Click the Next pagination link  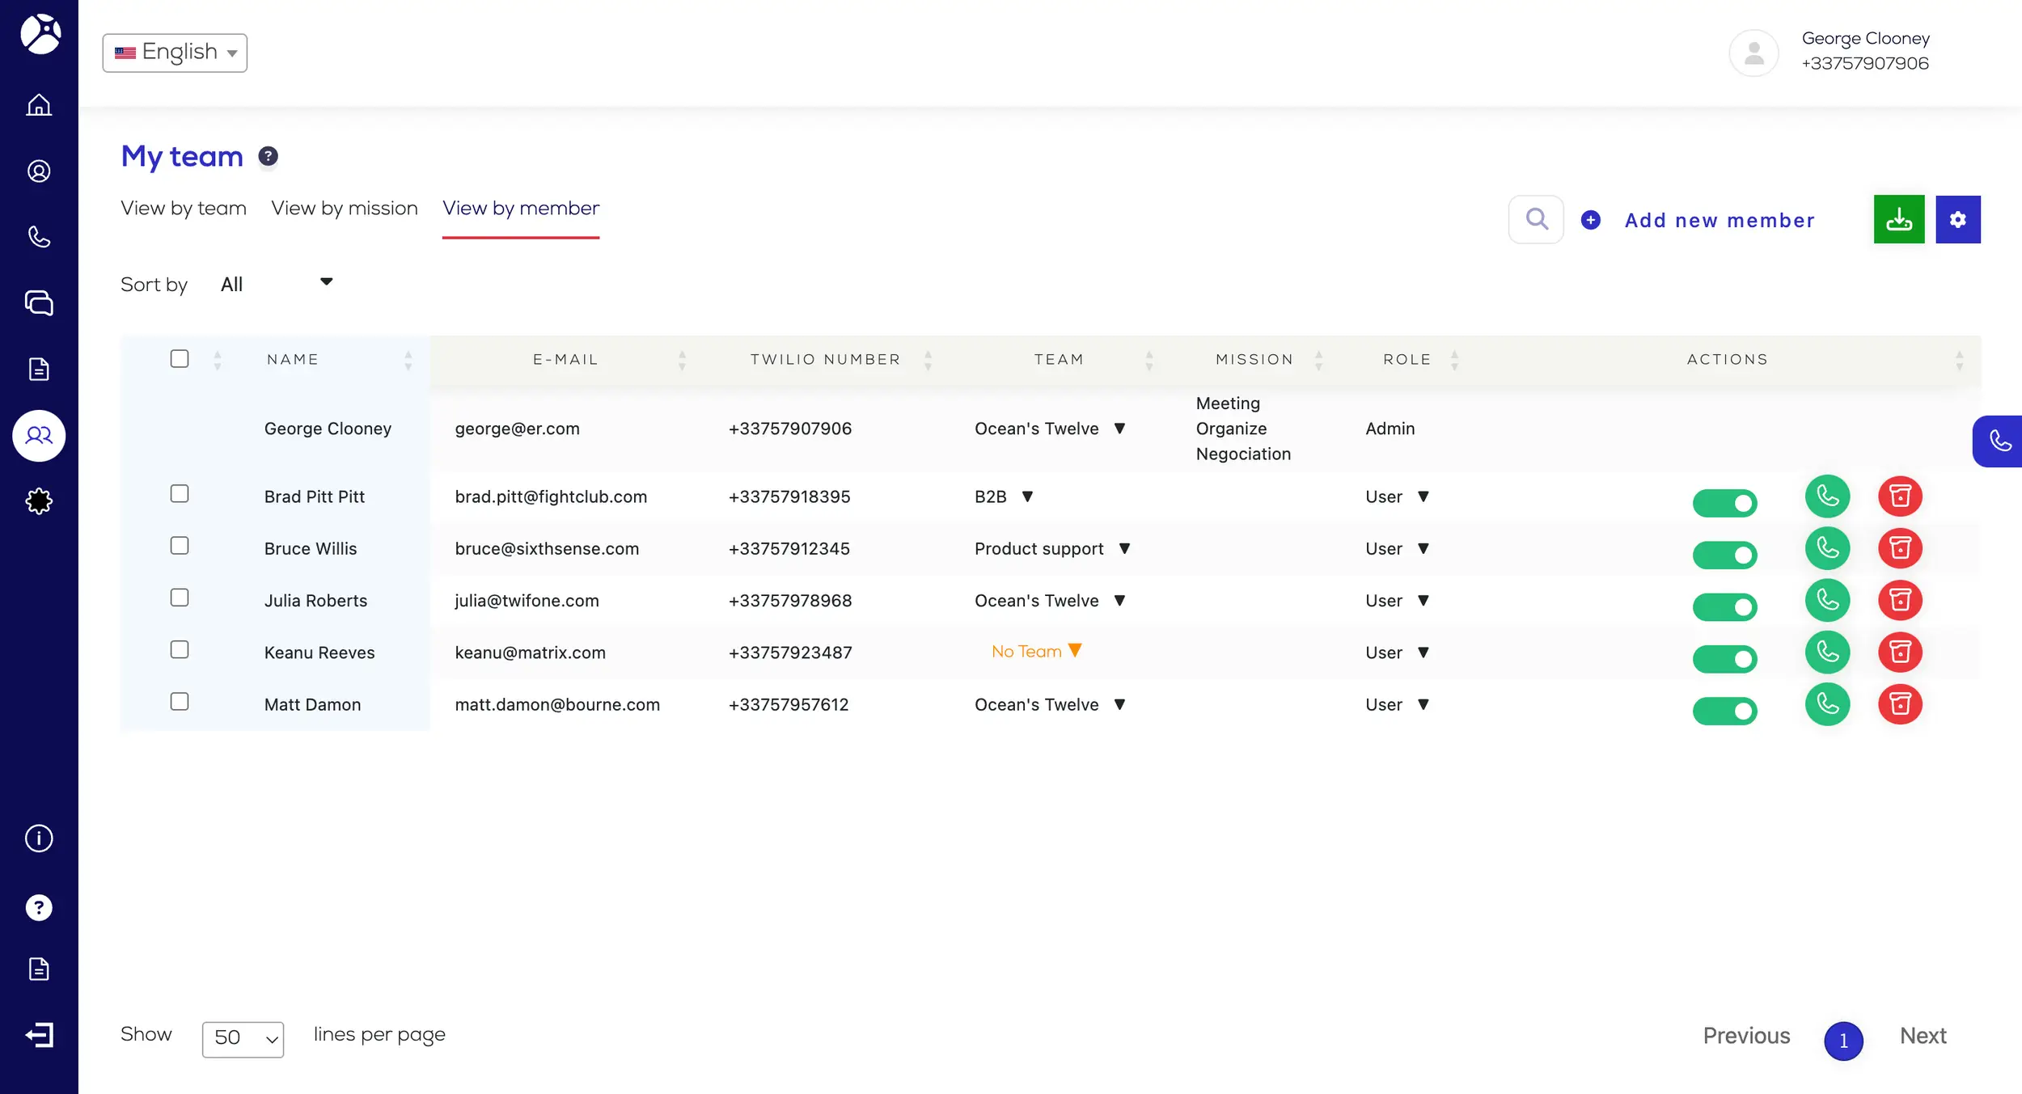click(1923, 1036)
